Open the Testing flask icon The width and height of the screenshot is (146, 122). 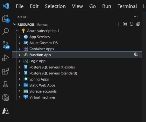click(x=5, y=84)
